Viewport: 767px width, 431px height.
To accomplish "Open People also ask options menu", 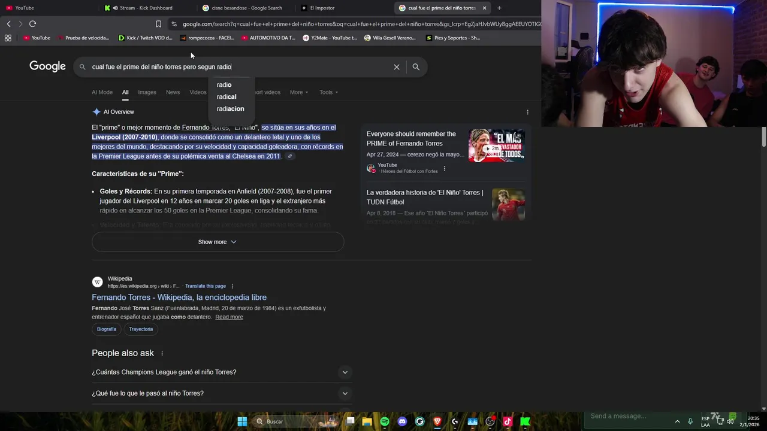I will (x=162, y=353).
